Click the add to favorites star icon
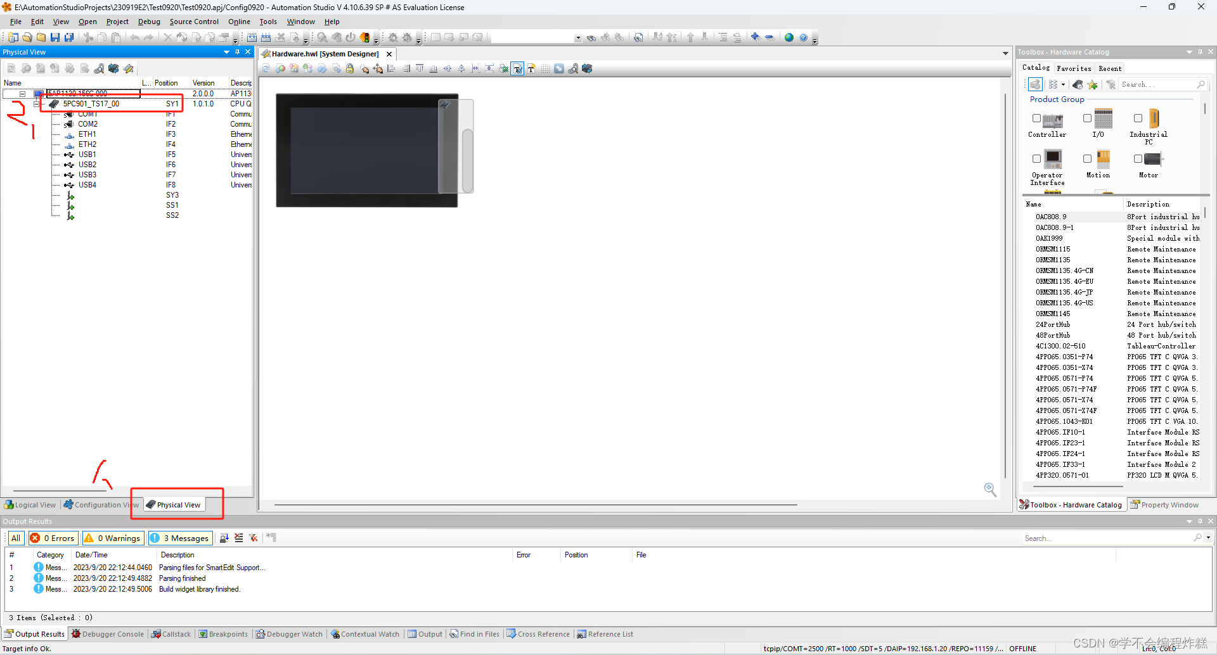 point(1092,84)
